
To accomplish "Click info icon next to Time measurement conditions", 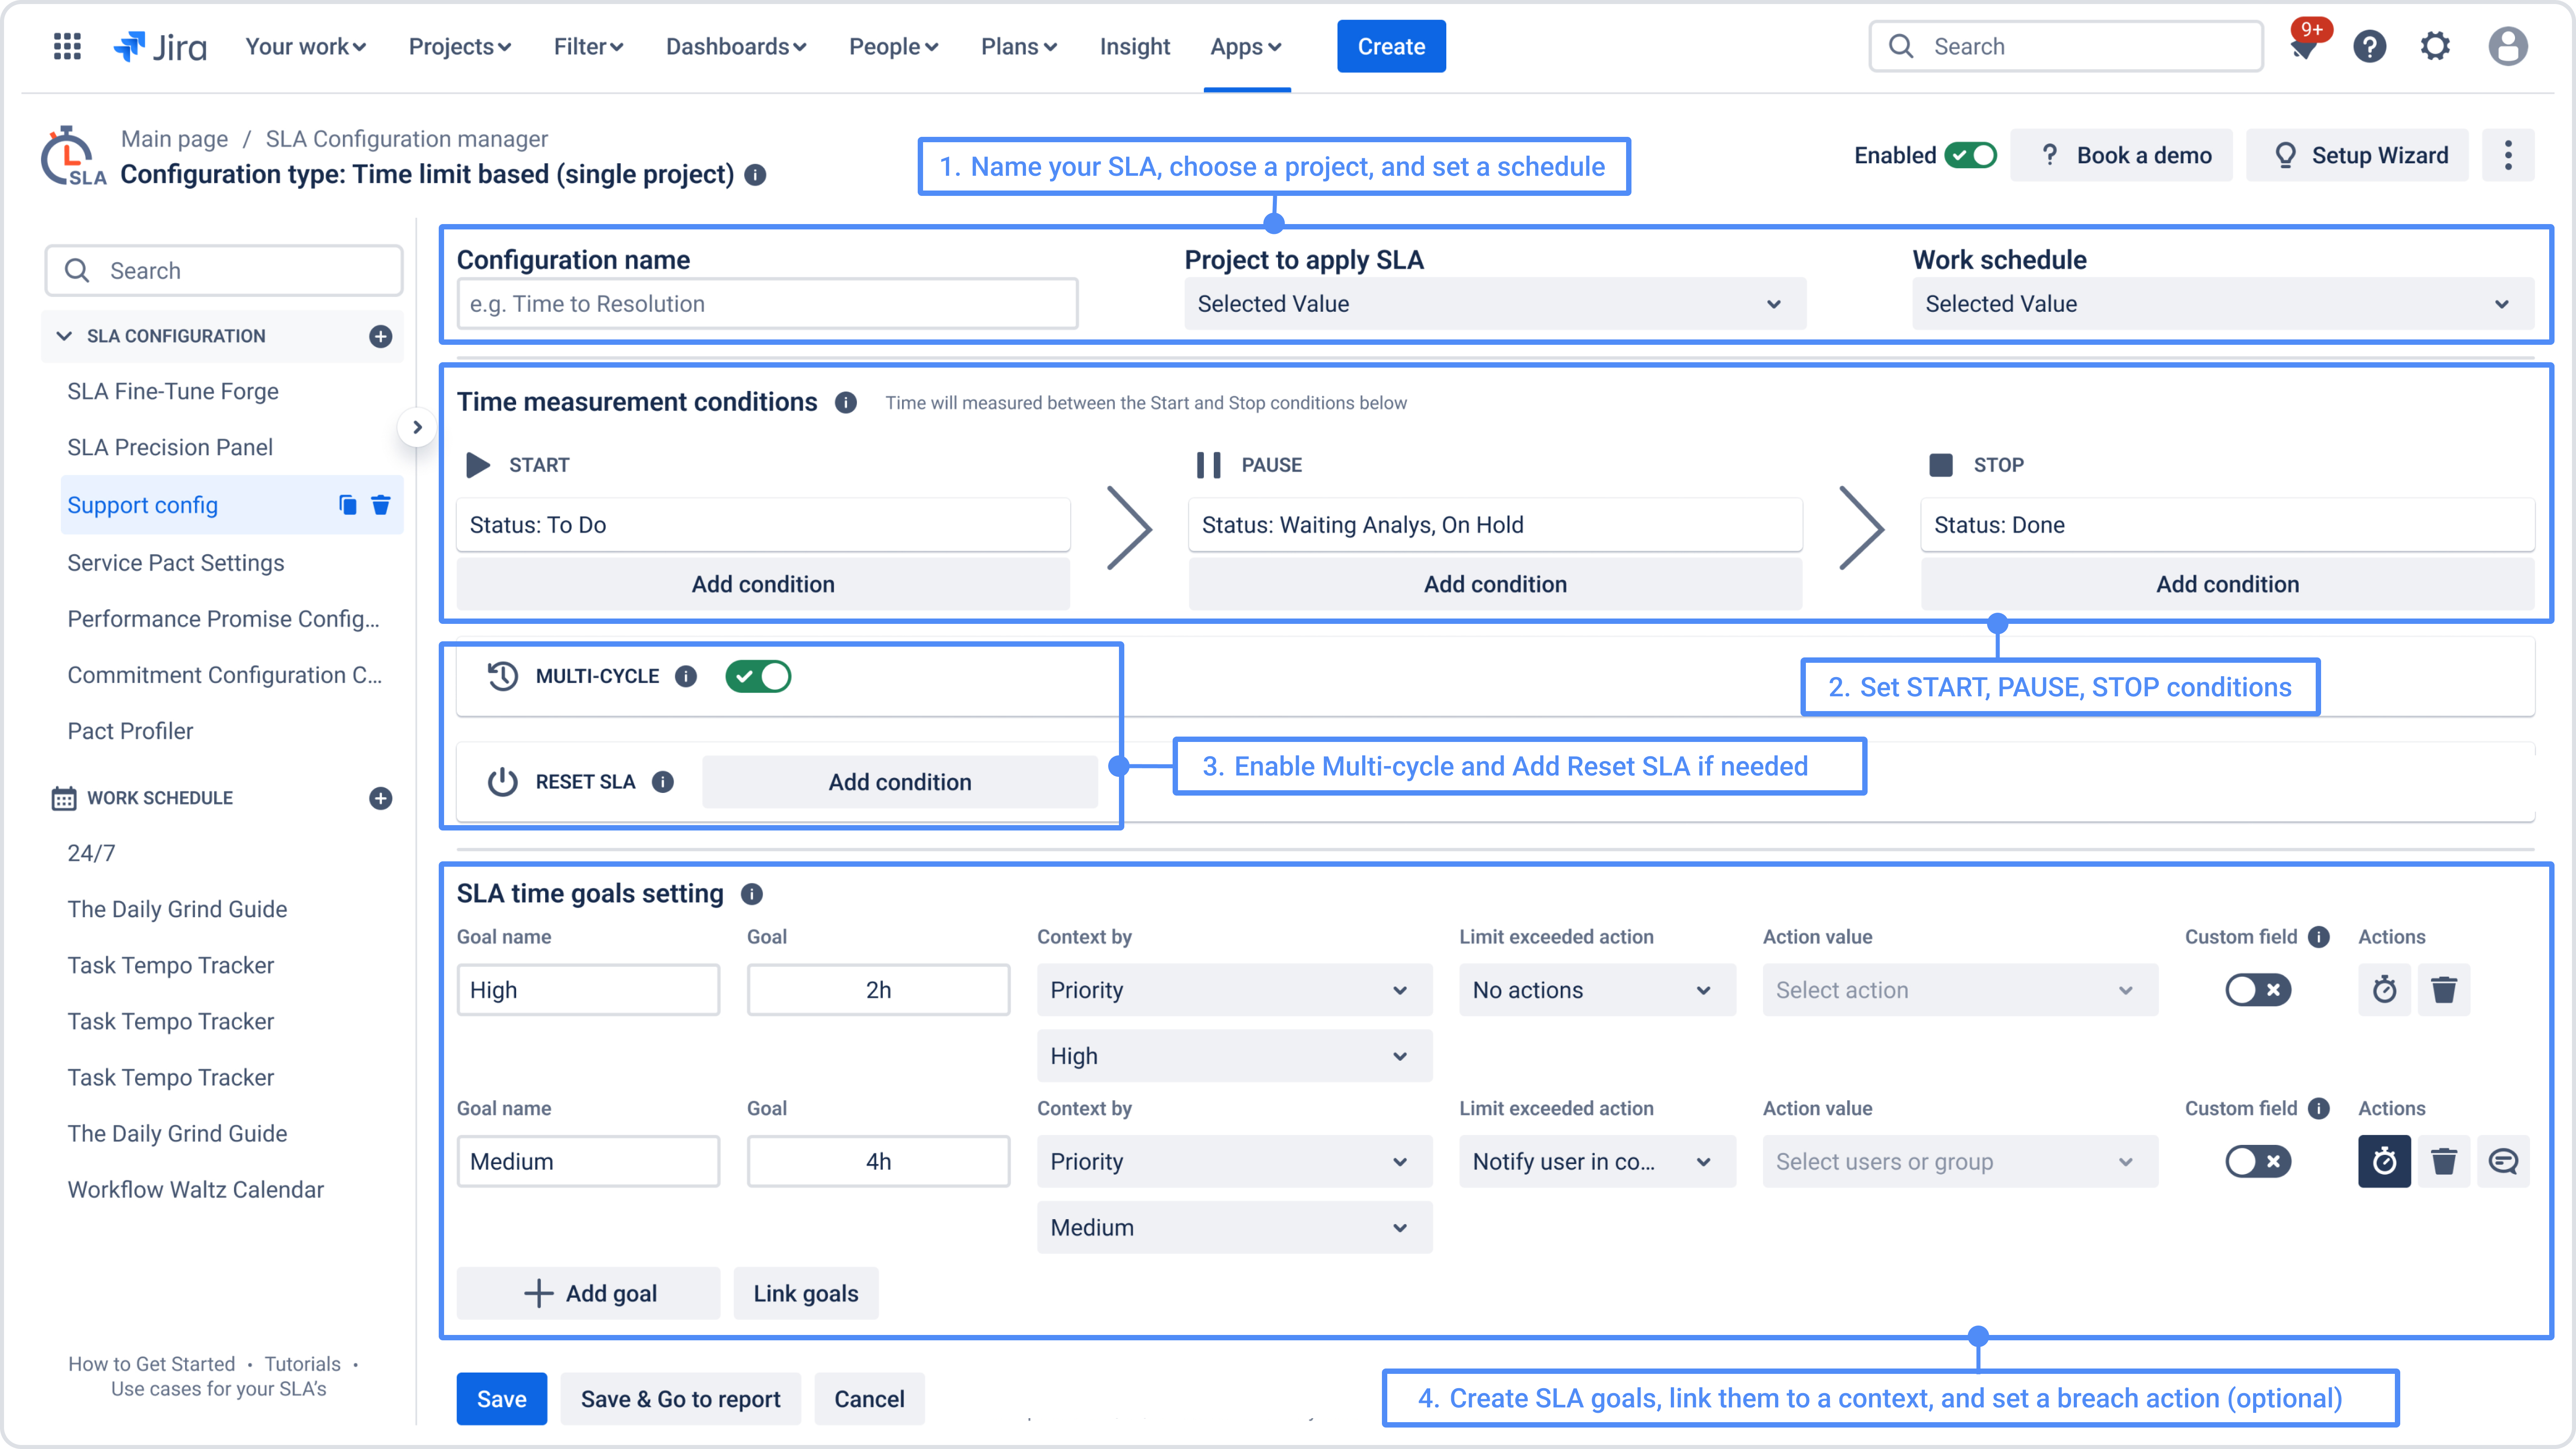I will tap(846, 402).
